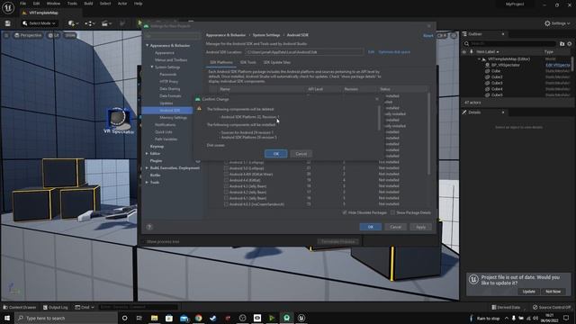
Task: Click the Save icon in Unreal toolbar
Action: 8,23
